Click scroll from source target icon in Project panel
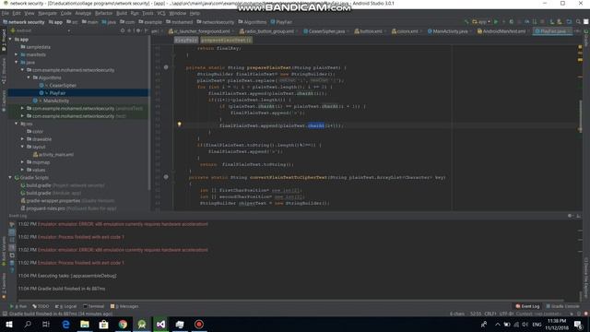 tap(123, 30)
